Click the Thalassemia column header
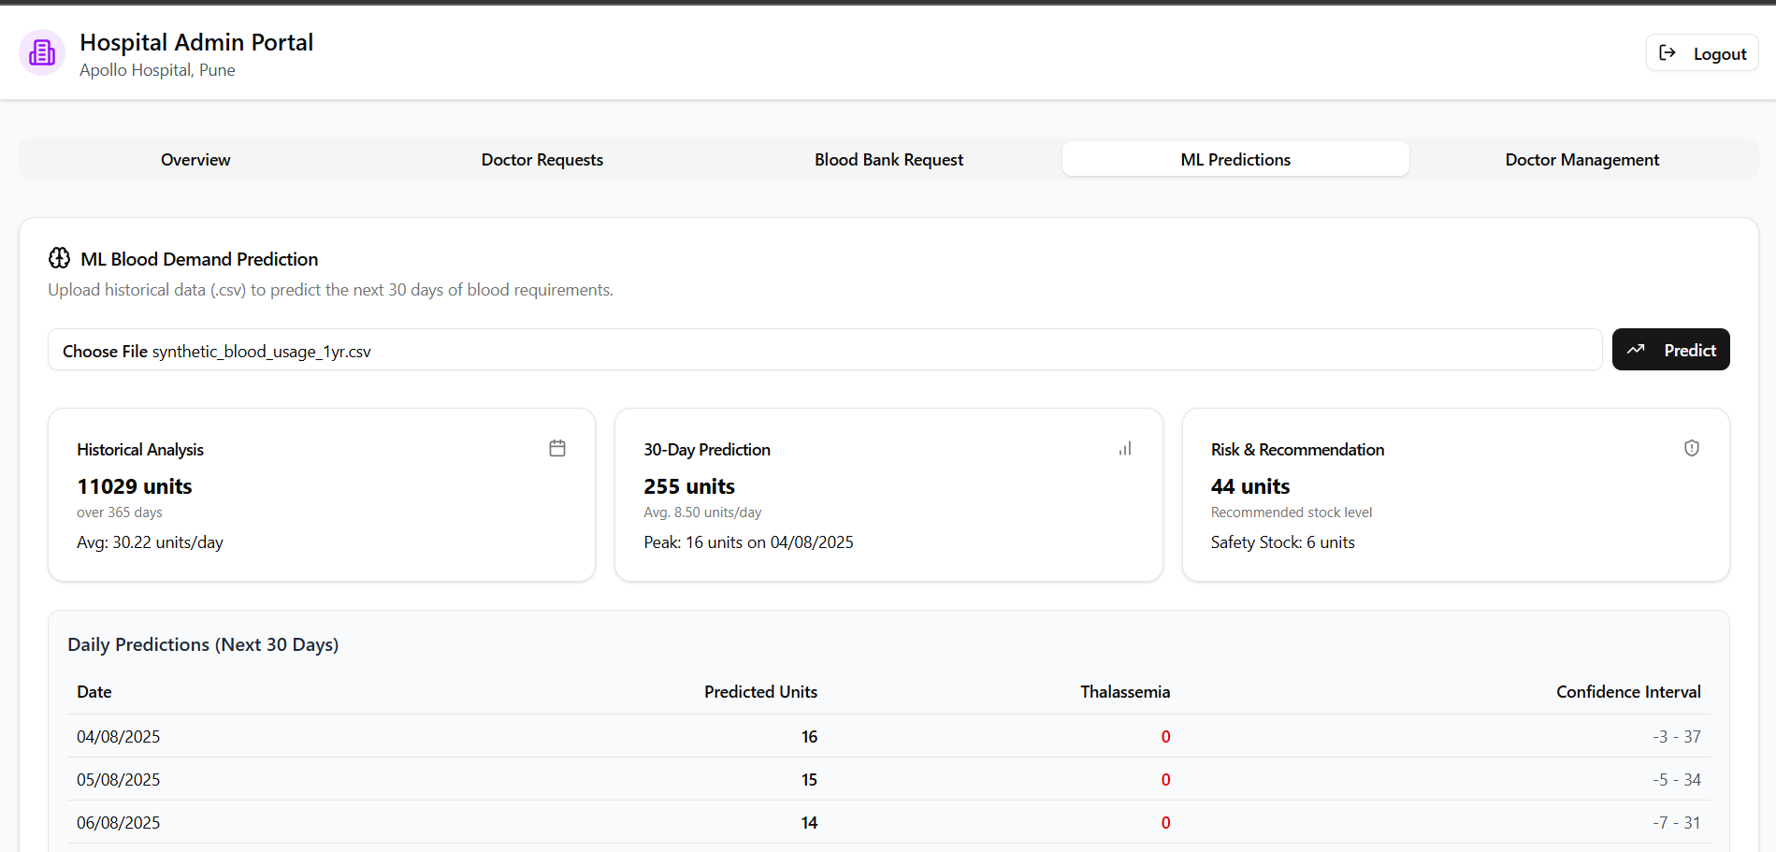This screenshot has height=852, width=1776. (x=1125, y=692)
